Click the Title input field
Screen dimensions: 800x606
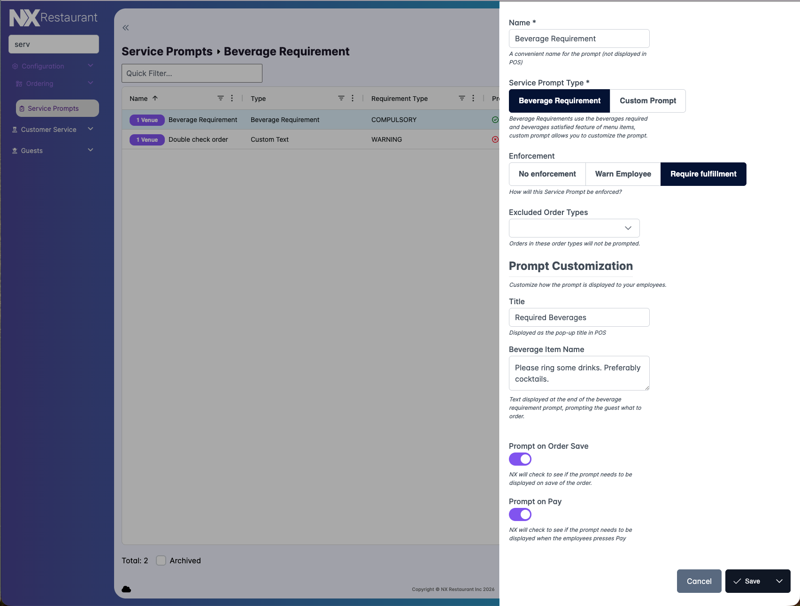579,317
